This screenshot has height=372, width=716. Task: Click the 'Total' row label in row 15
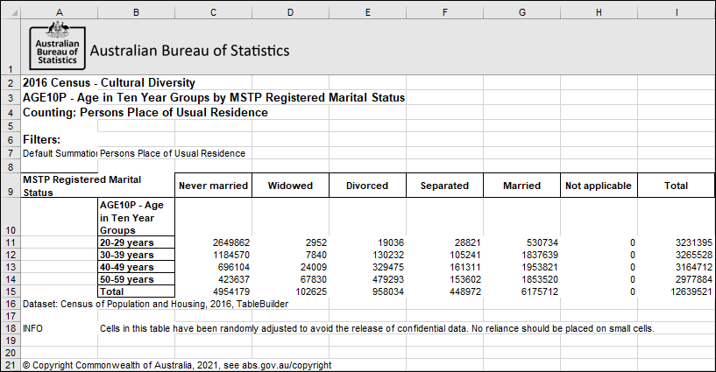[x=136, y=291]
